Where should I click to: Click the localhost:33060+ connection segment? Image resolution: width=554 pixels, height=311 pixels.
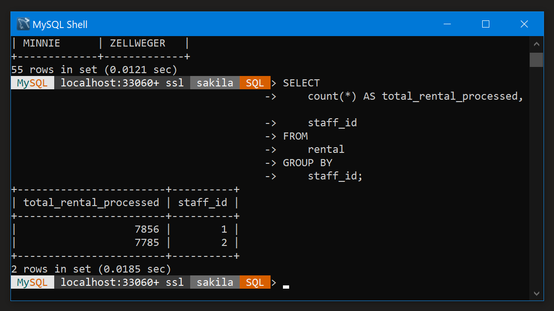(x=110, y=82)
